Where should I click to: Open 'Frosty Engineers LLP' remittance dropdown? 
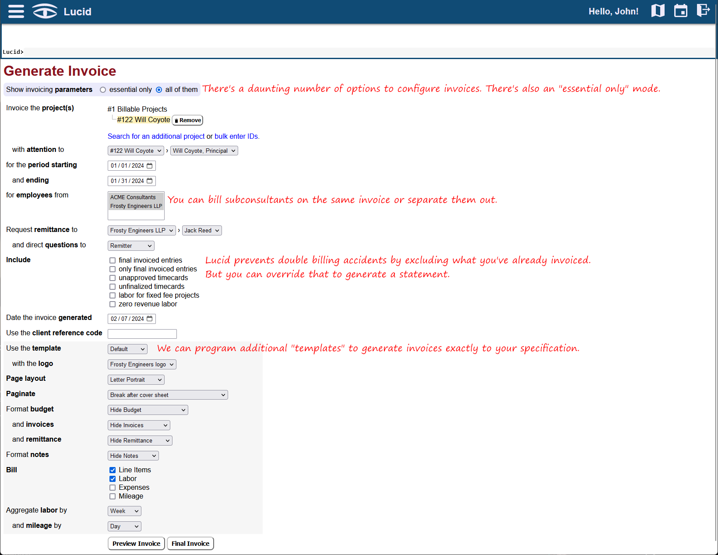(x=142, y=230)
